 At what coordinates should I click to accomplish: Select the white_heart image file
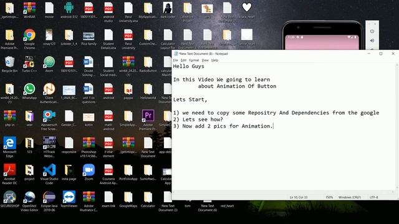247,37
